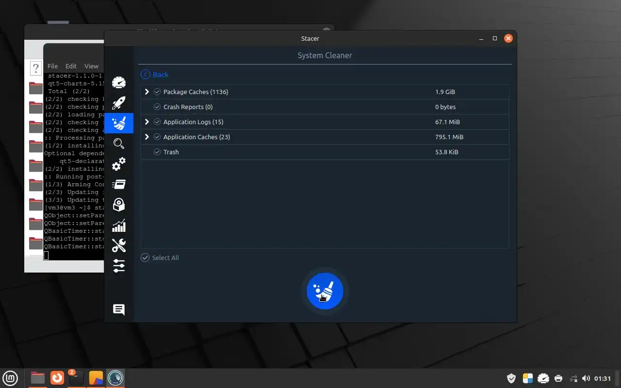Maximize the Stacer window
The height and width of the screenshot is (388, 621).
[495, 38]
